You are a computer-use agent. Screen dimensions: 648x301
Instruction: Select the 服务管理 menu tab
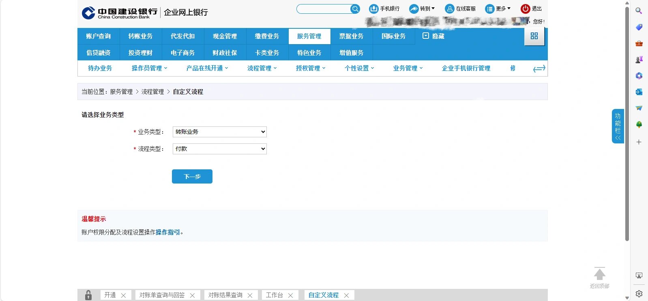click(309, 36)
